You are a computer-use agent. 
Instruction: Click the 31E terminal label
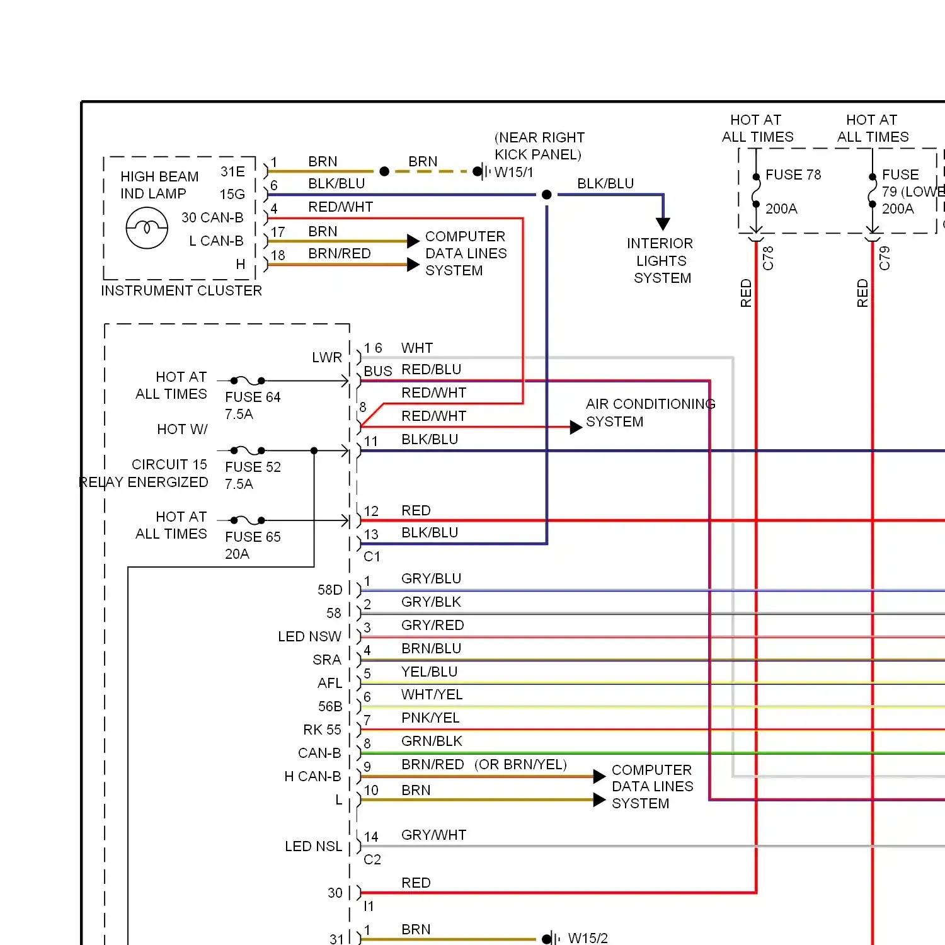(x=232, y=172)
